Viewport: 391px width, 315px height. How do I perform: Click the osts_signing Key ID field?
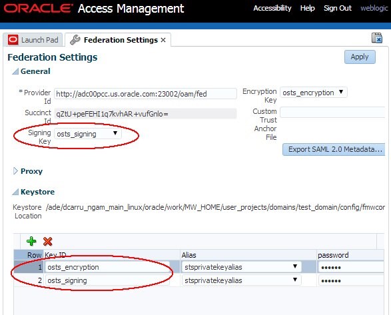coord(107,280)
